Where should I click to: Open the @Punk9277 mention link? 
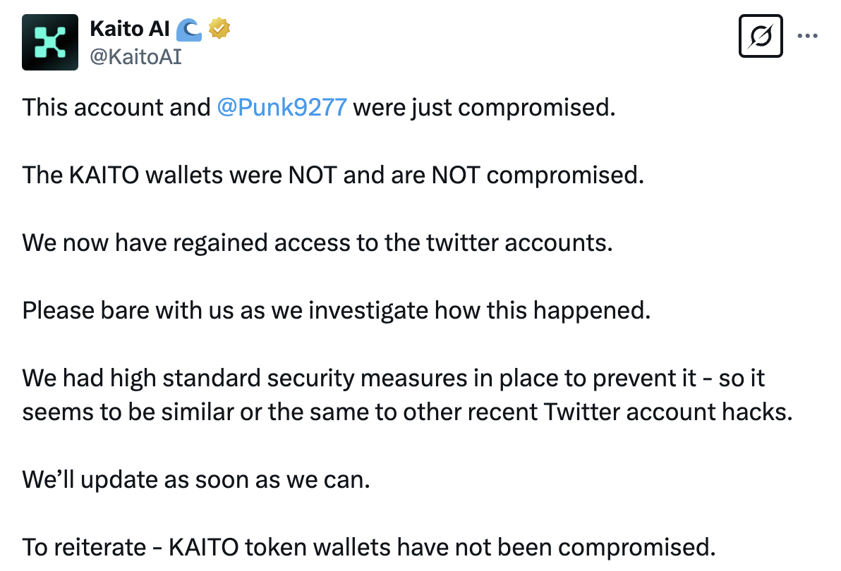tap(282, 107)
